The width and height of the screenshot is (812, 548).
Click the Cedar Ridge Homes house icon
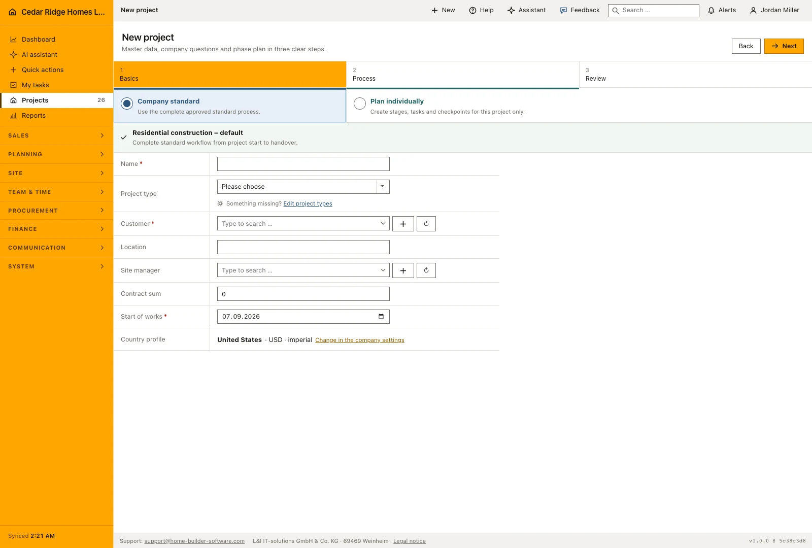pos(13,12)
